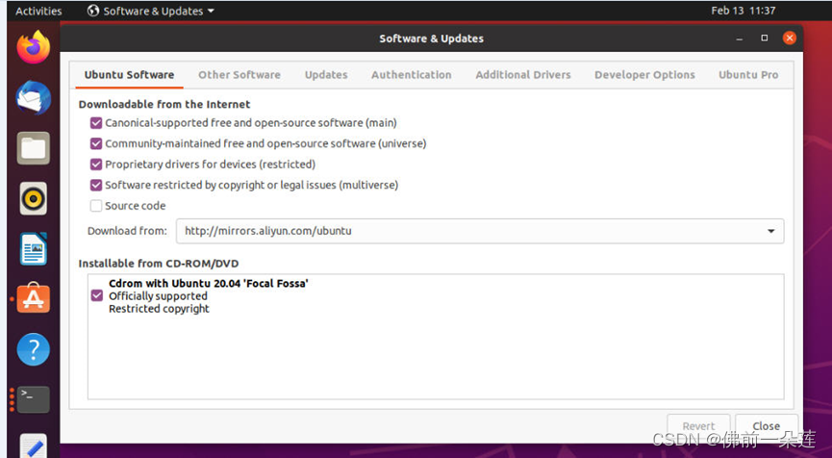Open the Help icon in the dock
This screenshot has height=458, width=832.
click(x=34, y=349)
